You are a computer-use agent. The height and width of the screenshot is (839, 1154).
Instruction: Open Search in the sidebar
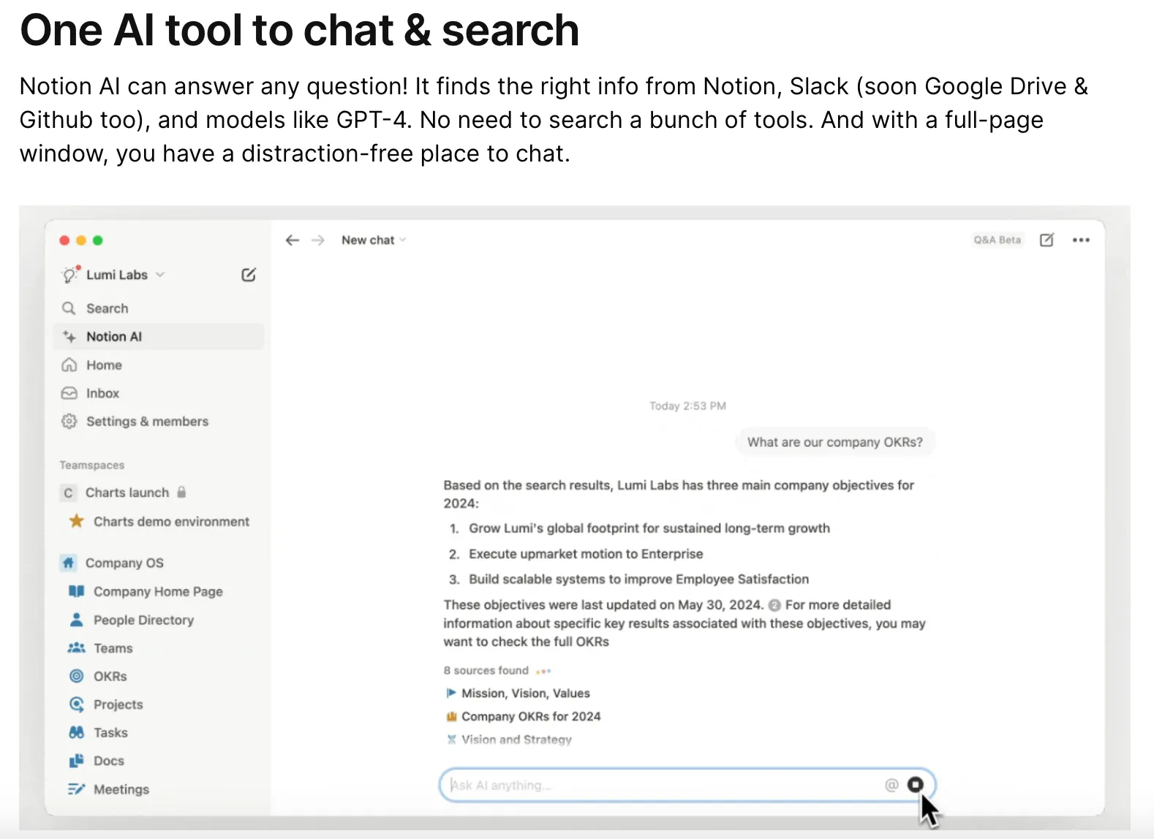click(107, 308)
